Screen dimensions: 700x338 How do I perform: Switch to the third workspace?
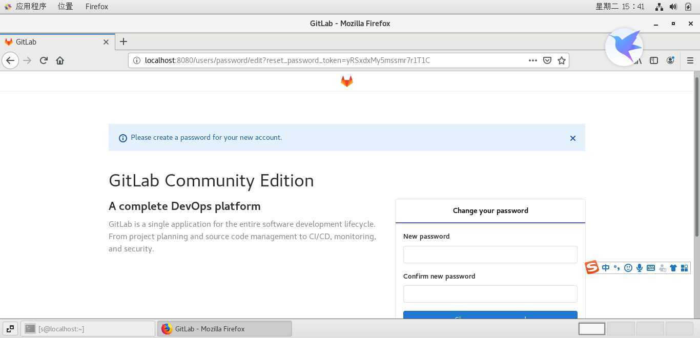pos(650,329)
